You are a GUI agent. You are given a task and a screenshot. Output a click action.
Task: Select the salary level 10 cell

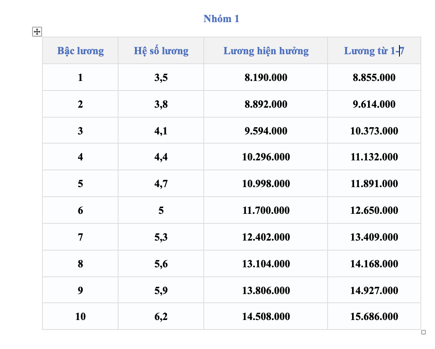[x=80, y=316]
